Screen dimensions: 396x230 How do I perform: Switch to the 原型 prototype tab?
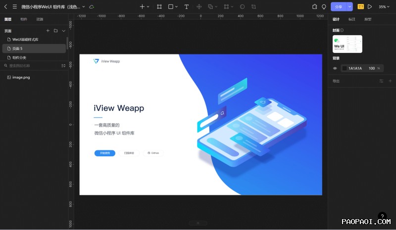(368, 19)
